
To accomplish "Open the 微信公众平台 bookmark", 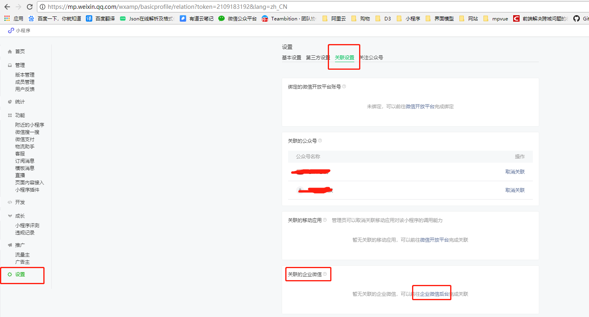I will [238, 18].
